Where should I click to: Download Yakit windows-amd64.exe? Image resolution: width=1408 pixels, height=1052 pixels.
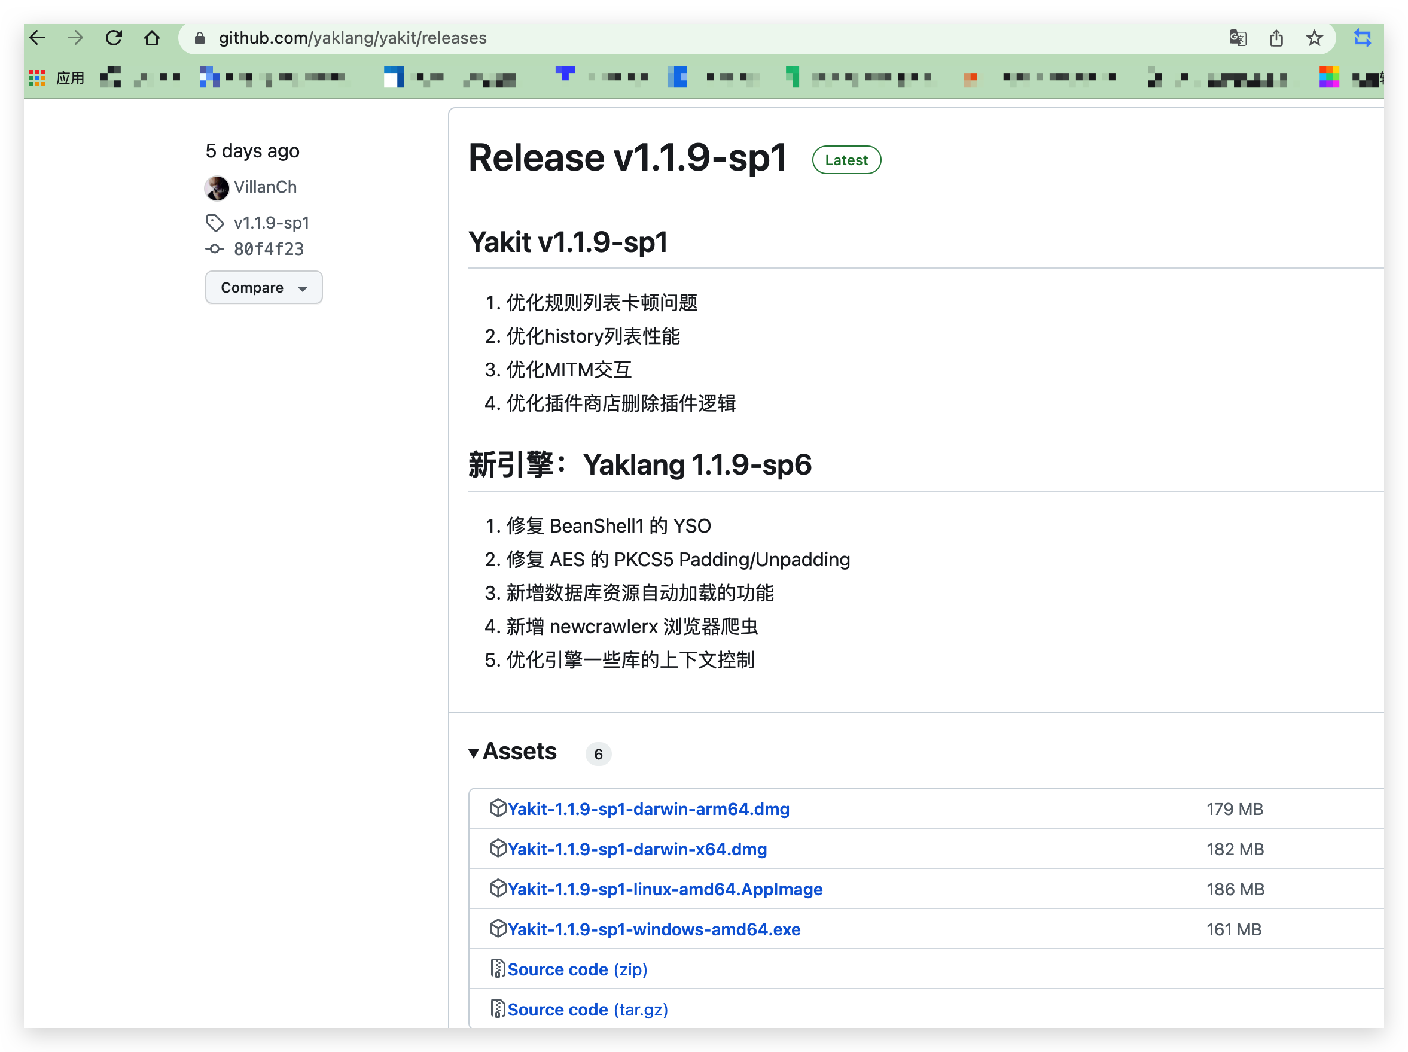tap(654, 929)
